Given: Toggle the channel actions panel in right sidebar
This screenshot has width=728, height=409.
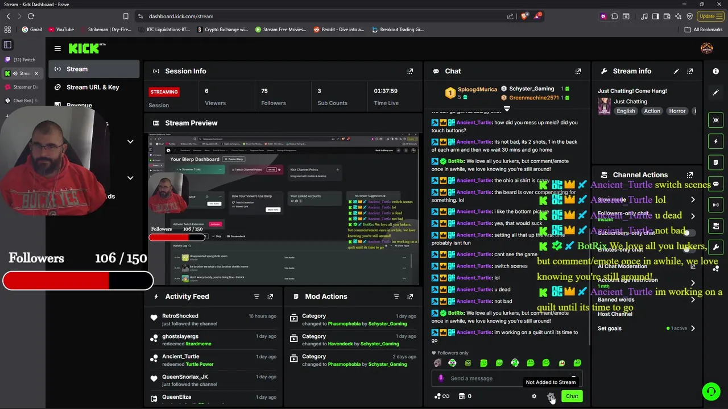Looking at the screenshot, I should pos(715,226).
